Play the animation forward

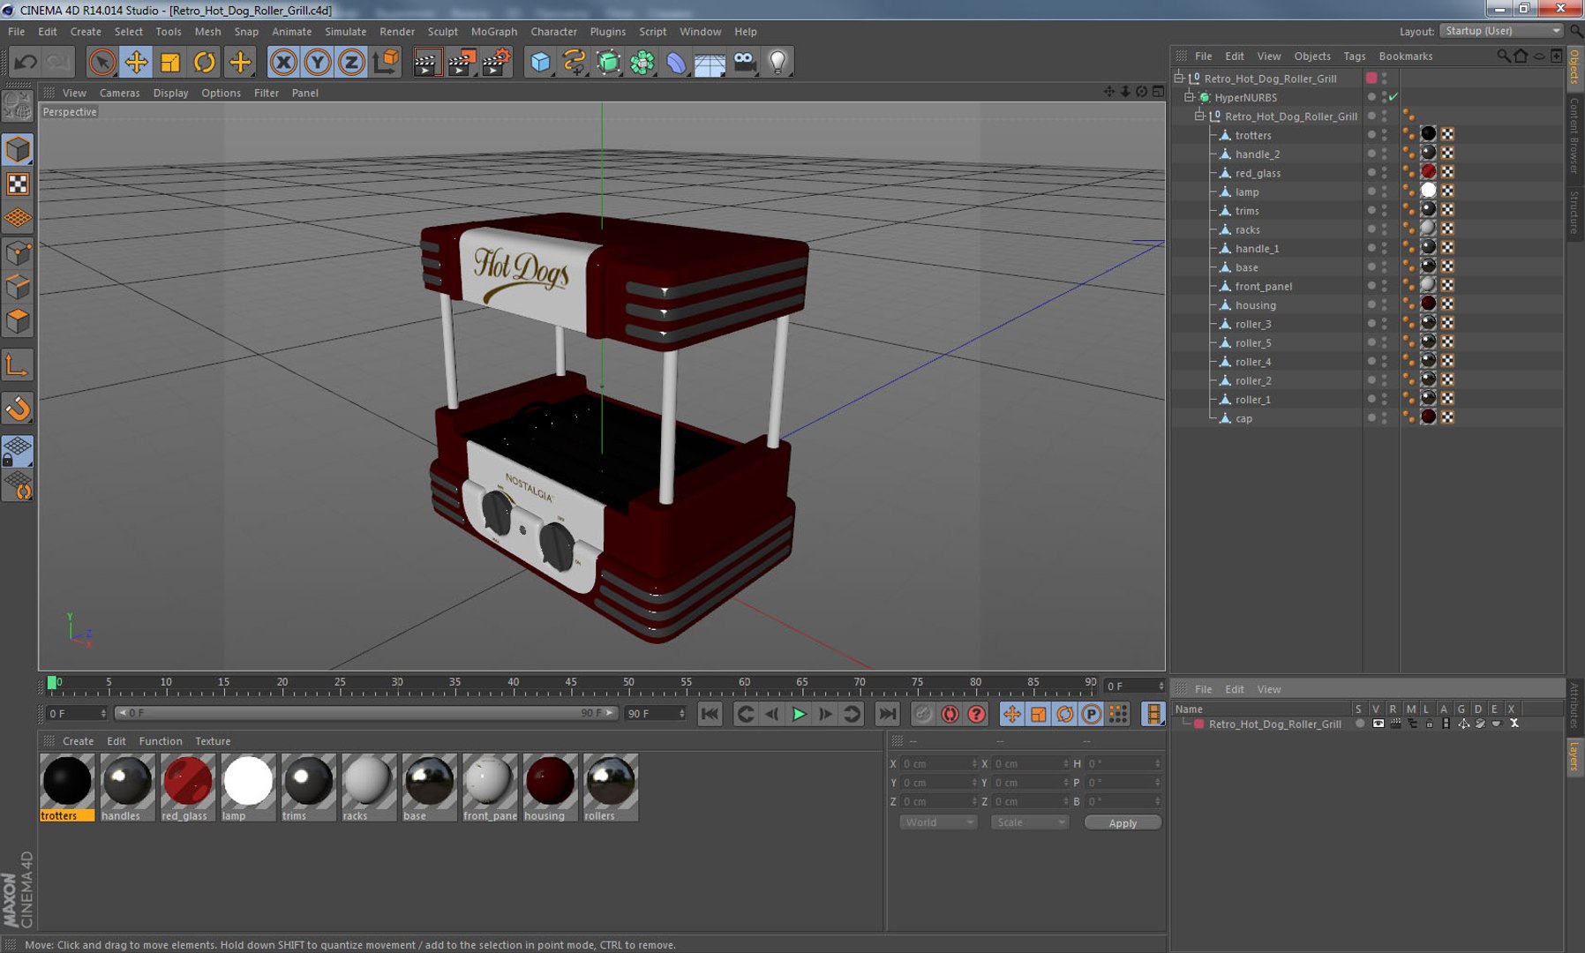tap(799, 714)
